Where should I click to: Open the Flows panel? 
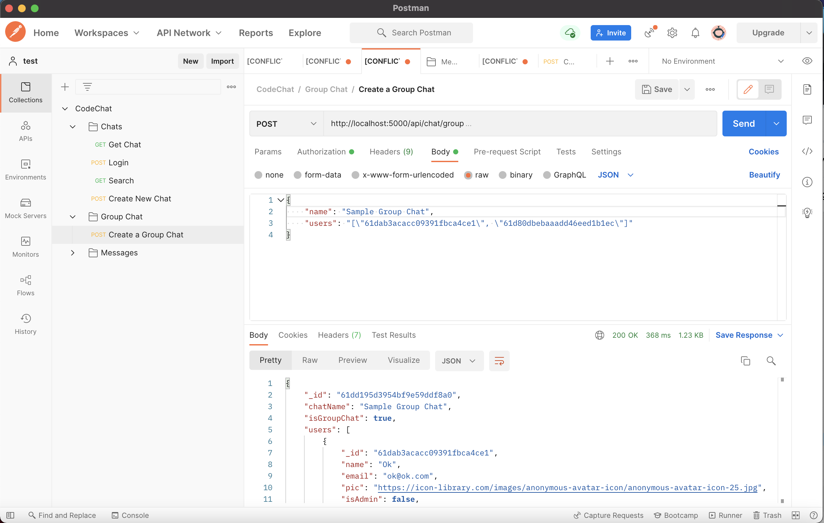click(26, 285)
